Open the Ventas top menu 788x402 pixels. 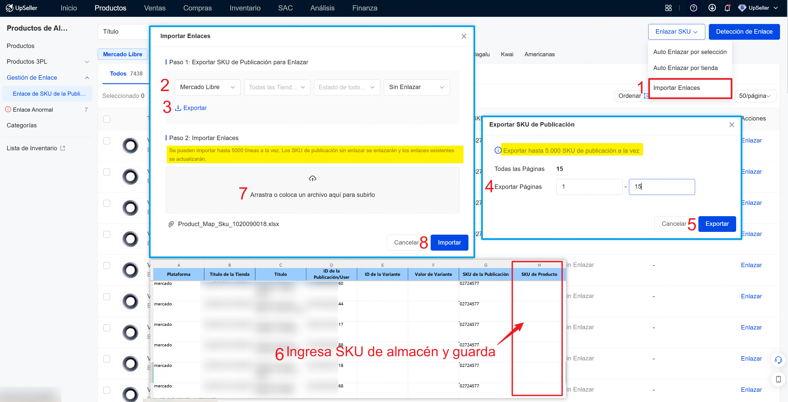(155, 8)
